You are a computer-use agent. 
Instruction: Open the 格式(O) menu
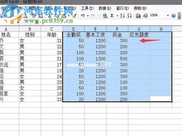(x=70, y=8)
